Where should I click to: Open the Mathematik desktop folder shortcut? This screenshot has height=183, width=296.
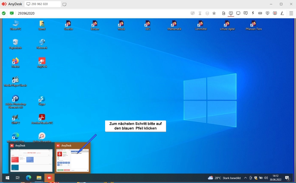[x=174, y=25]
